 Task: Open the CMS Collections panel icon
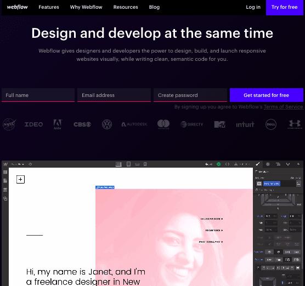pyautogui.click(x=5, y=190)
